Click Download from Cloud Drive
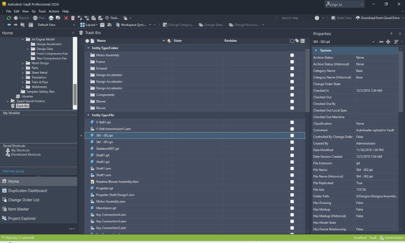Viewport: 405px width, 243px height. point(377,18)
